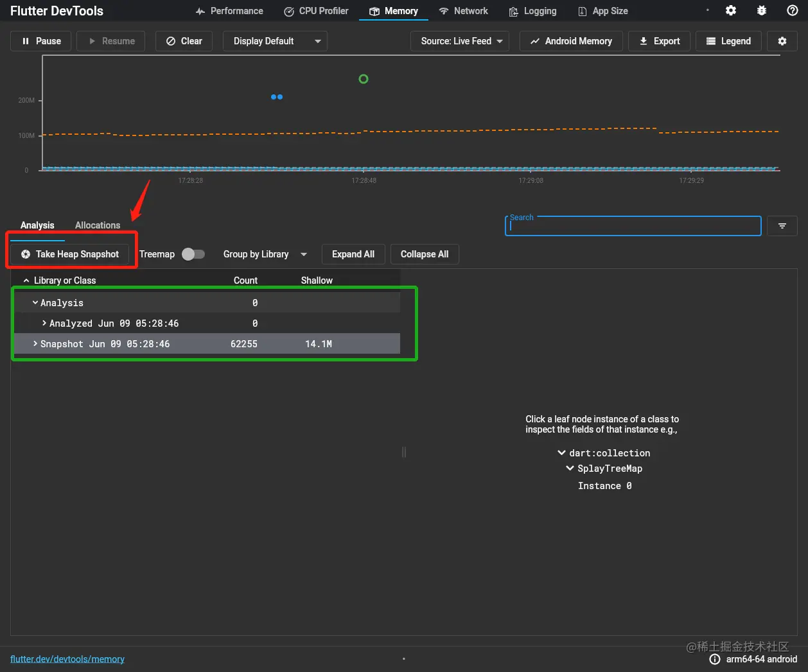Clear the memory chart
This screenshot has height=672, width=808.
pos(184,41)
